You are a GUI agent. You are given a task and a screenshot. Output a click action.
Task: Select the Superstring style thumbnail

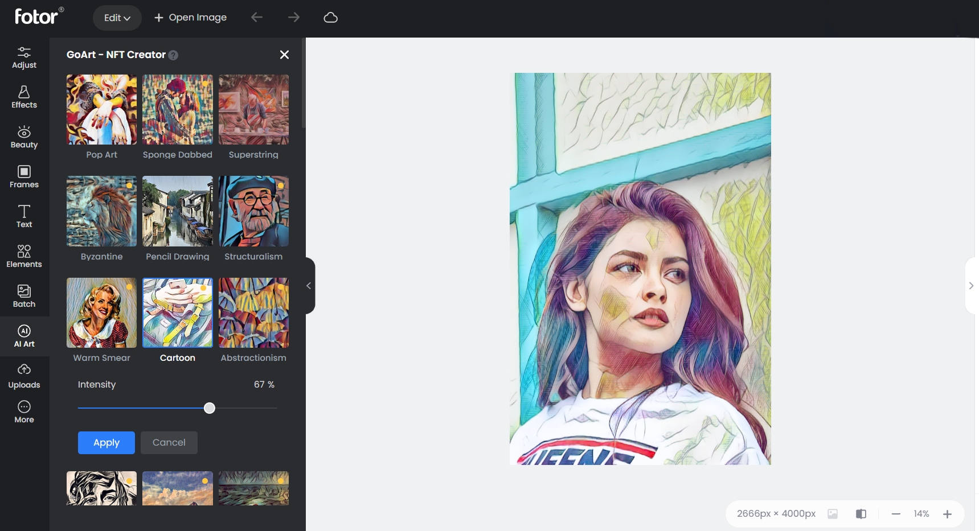pyautogui.click(x=253, y=109)
